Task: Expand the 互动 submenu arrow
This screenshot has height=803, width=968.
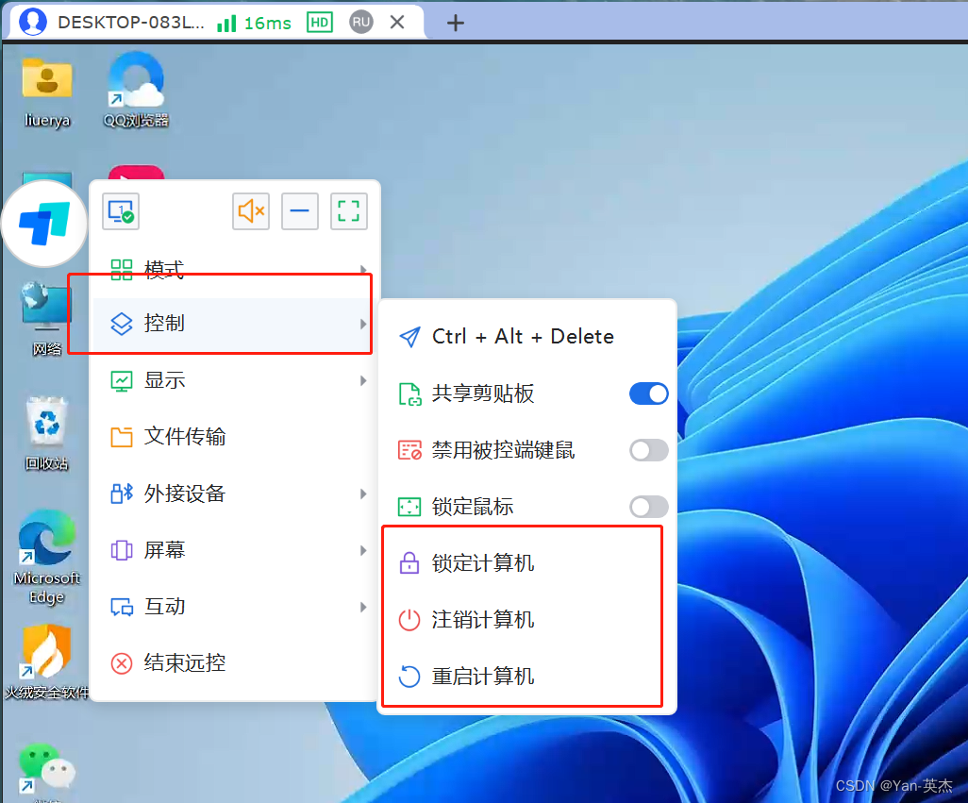Action: click(x=363, y=607)
